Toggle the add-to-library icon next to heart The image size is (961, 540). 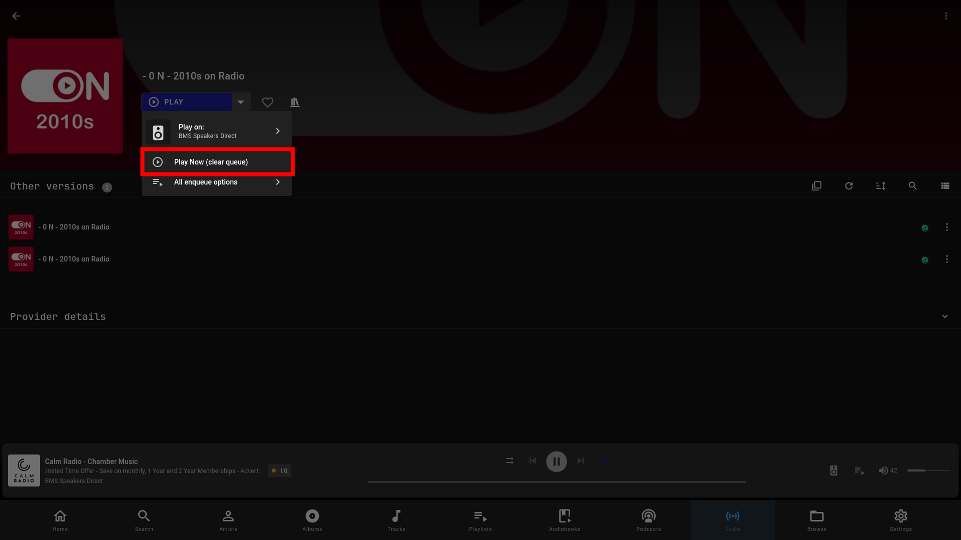coord(295,102)
